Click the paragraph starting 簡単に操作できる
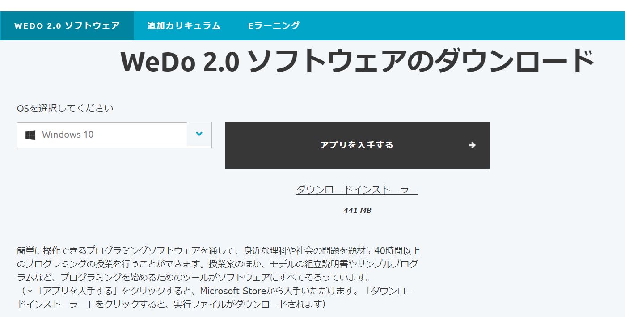Screen dimensions: 625x317 click(219, 277)
